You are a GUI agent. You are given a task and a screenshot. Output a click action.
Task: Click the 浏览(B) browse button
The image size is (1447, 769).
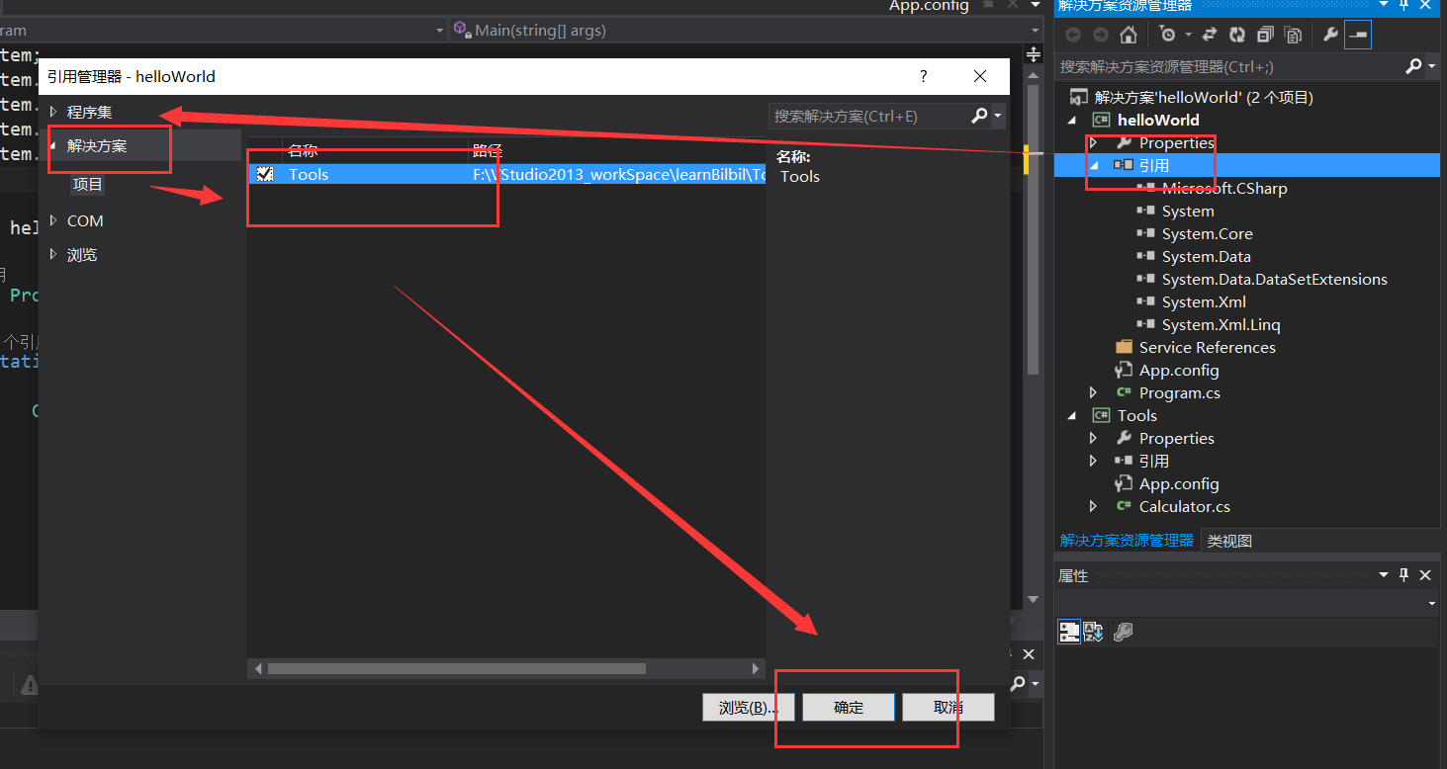click(748, 707)
